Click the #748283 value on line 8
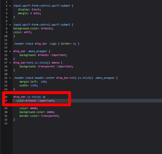Viewport: 162px width, 154px height. coord(47,29)
